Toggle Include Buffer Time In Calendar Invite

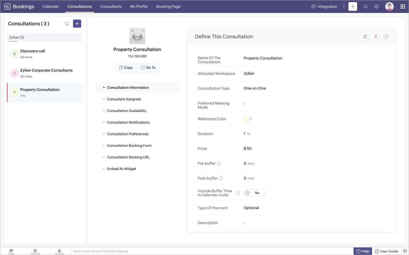click(x=255, y=193)
